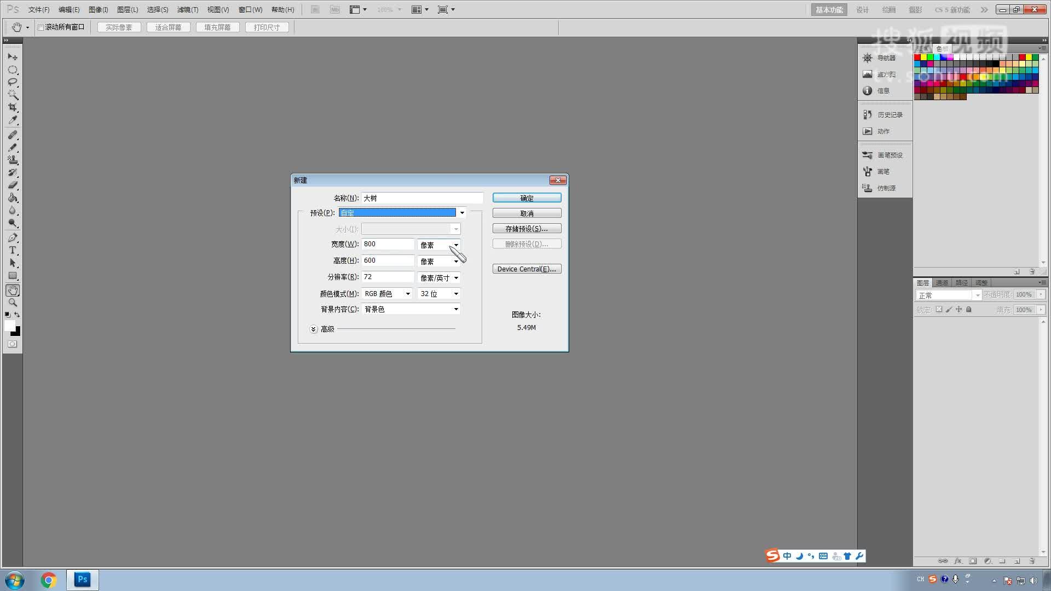Select the Zoom tool

pos(13,303)
